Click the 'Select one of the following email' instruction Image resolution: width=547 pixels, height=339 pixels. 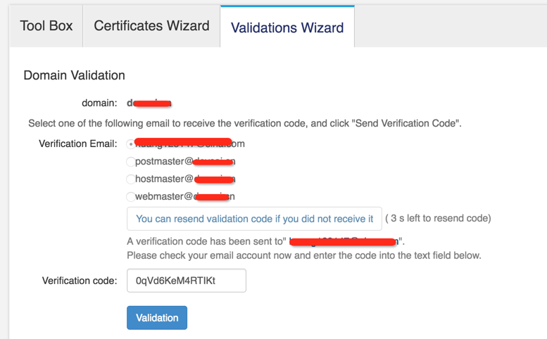(x=245, y=123)
